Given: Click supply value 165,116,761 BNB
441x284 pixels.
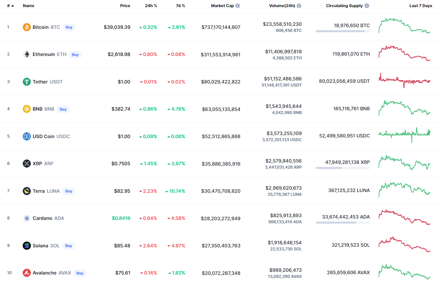Looking at the screenshot, I should [352, 109].
